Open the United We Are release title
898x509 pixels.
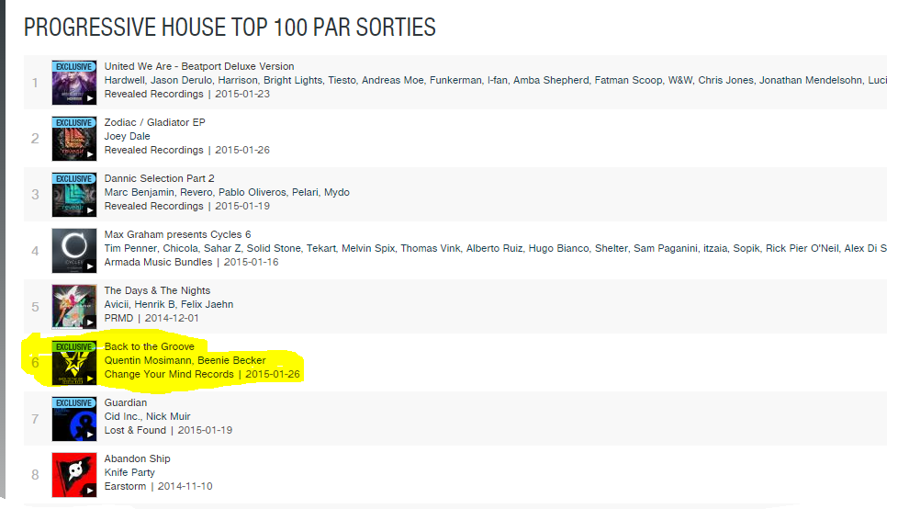198,66
